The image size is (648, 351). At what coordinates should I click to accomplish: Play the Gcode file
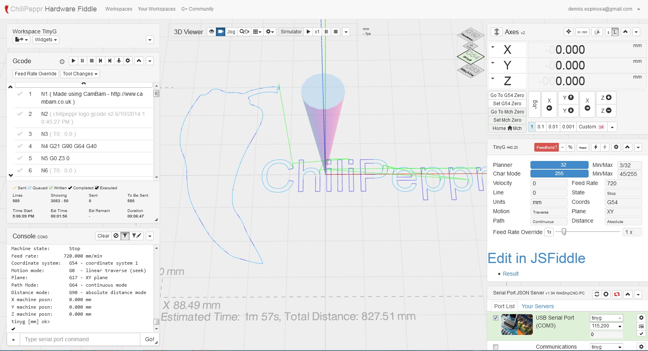pos(73,61)
